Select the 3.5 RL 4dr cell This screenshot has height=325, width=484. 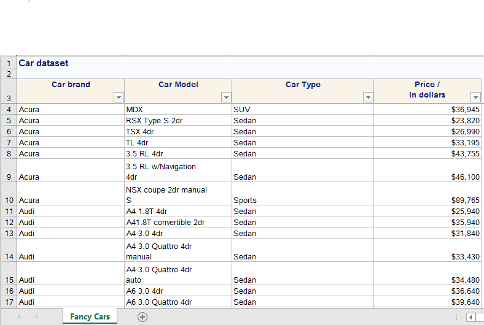178,154
